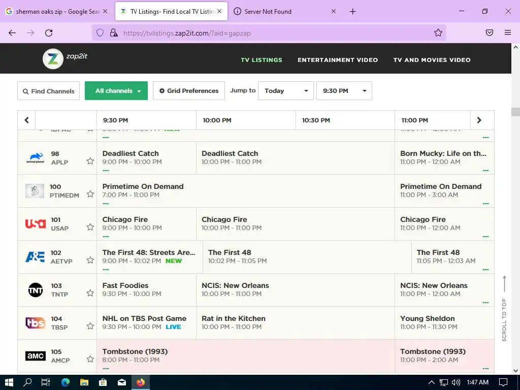
Task: Go back with the browser back arrow
Action: pos(12,33)
